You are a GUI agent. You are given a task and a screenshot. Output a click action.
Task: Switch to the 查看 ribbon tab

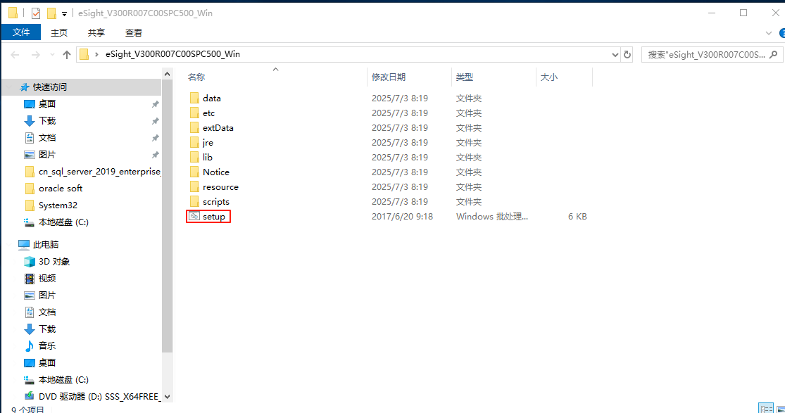coord(134,32)
